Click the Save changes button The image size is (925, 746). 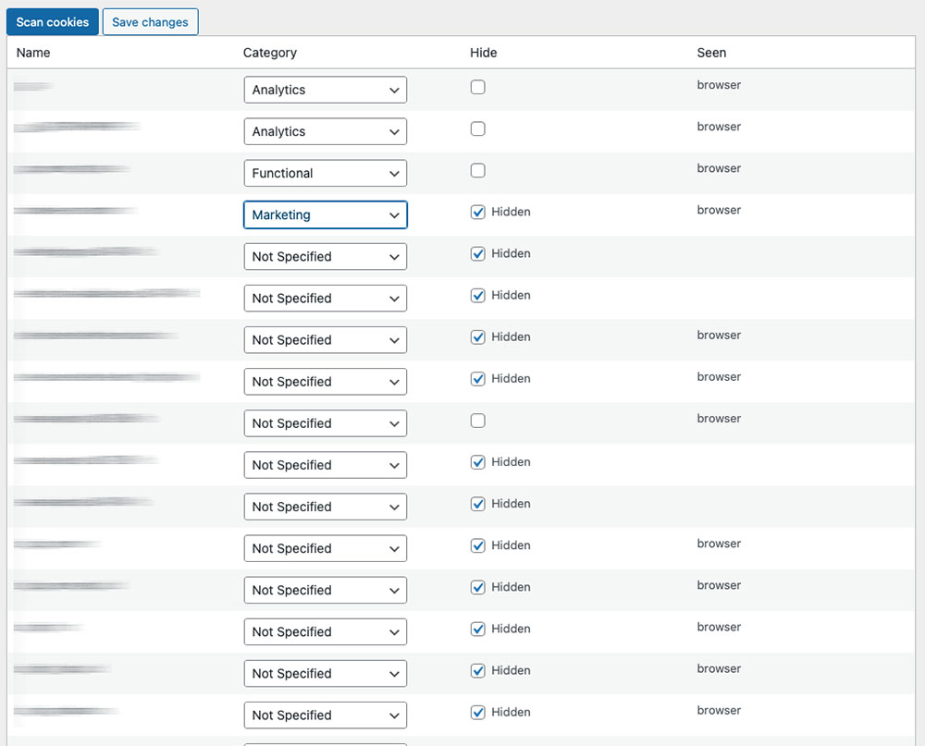(x=150, y=21)
